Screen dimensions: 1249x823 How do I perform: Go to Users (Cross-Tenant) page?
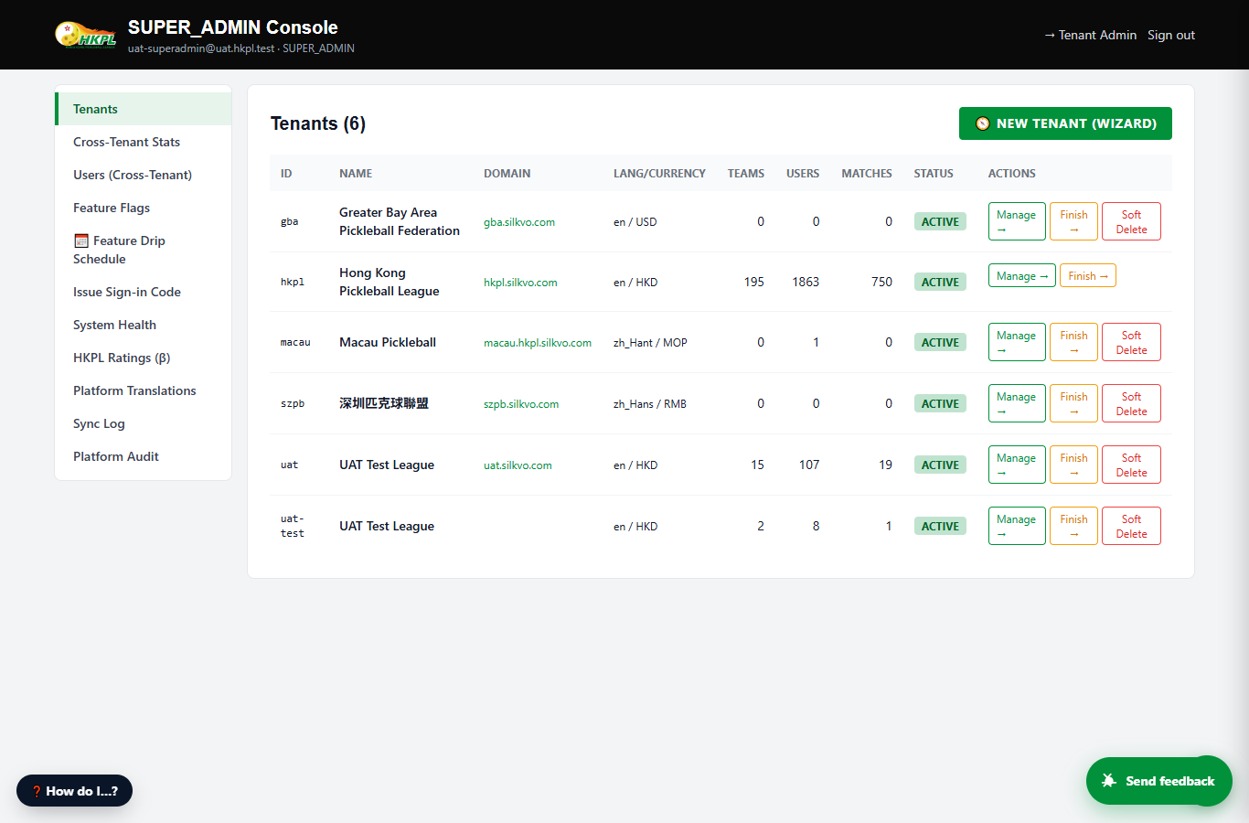tap(144, 175)
